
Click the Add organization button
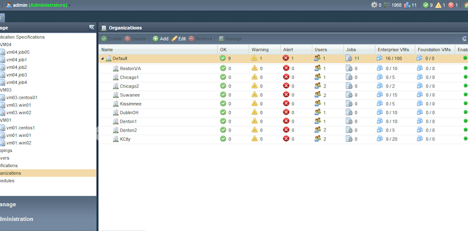point(161,39)
